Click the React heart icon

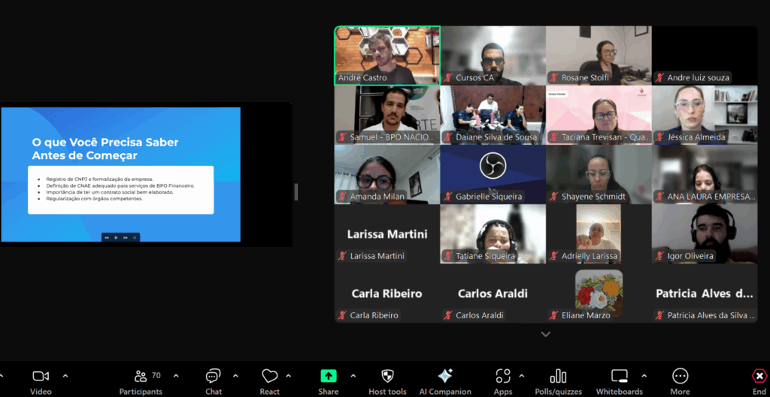point(270,377)
